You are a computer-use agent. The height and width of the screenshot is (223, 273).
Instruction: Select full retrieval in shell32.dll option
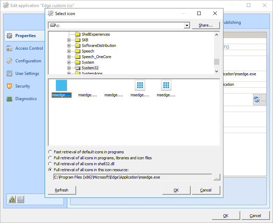point(51,163)
